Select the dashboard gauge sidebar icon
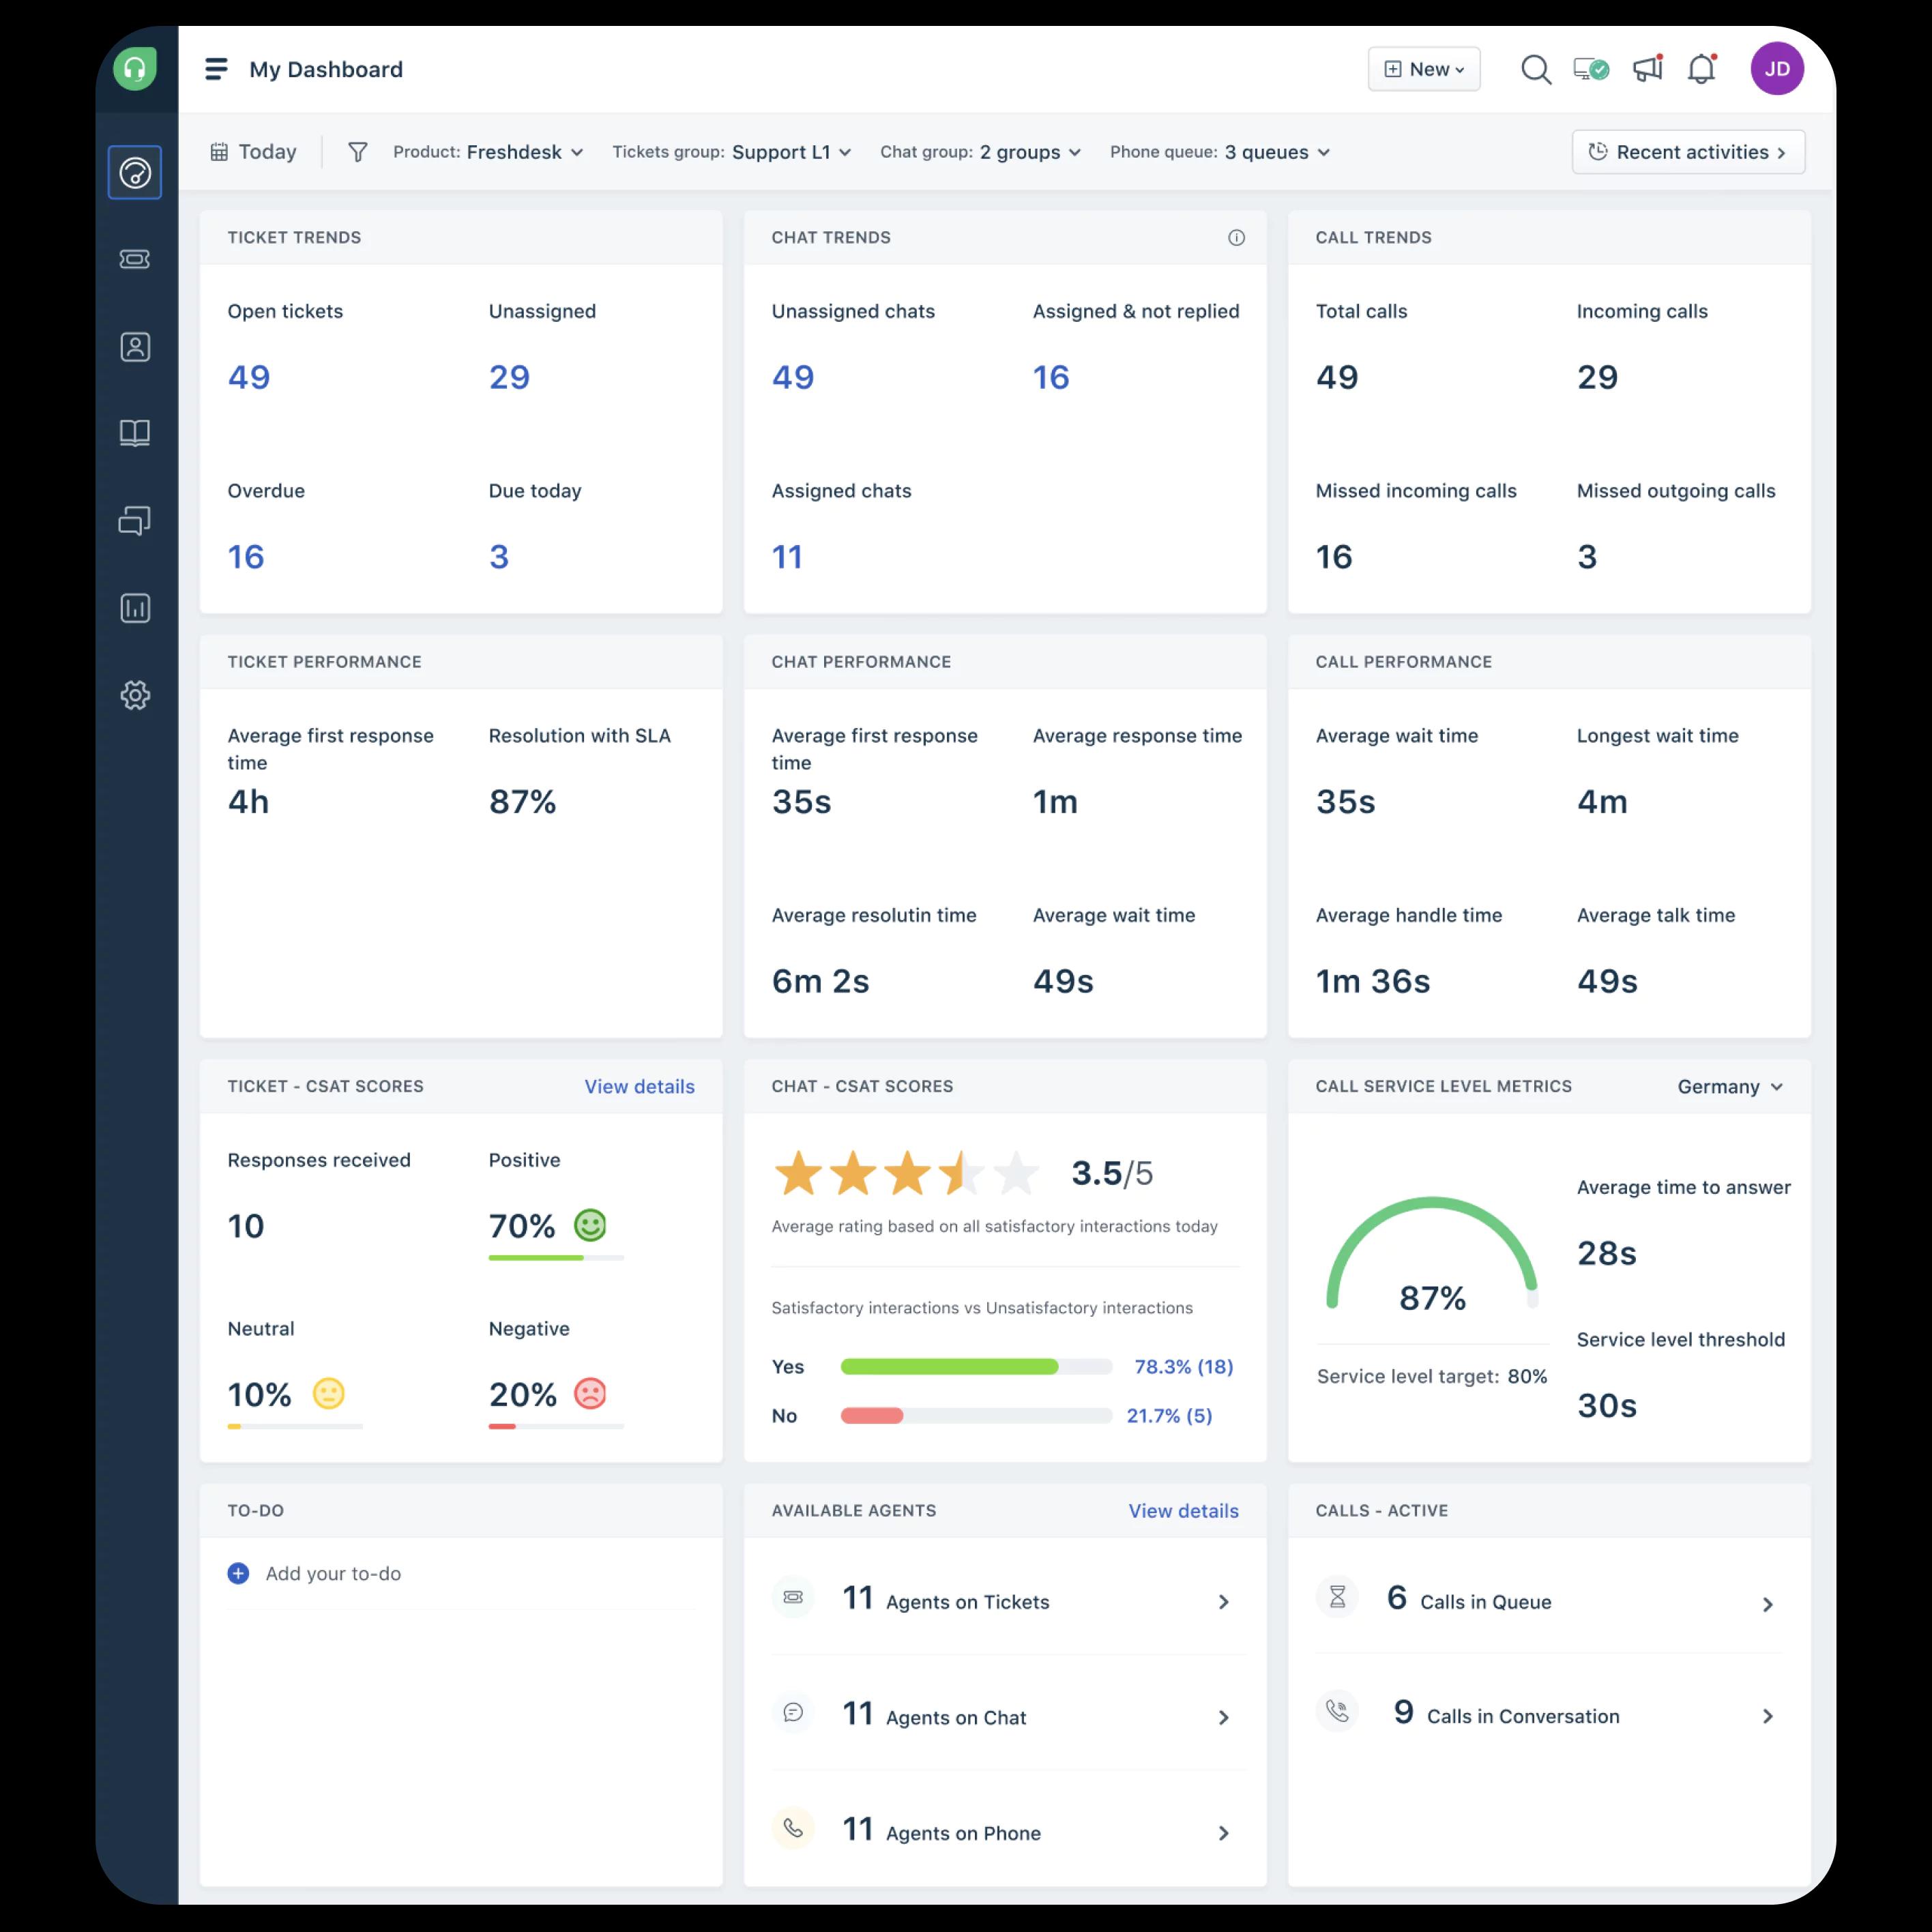The height and width of the screenshot is (1932, 1932). 135,172
